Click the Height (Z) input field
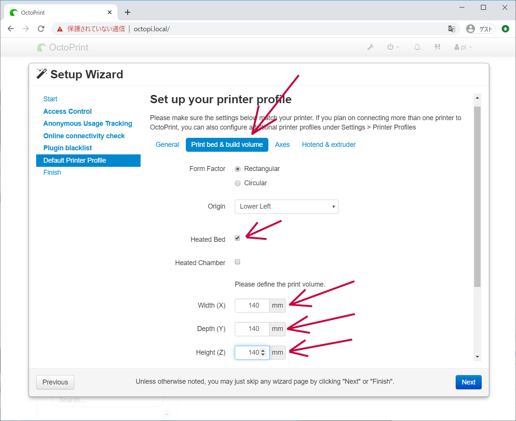516x421 pixels. click(252, 352)
